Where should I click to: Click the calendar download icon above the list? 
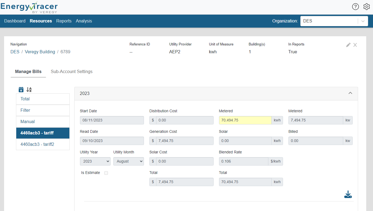[21, 90]
